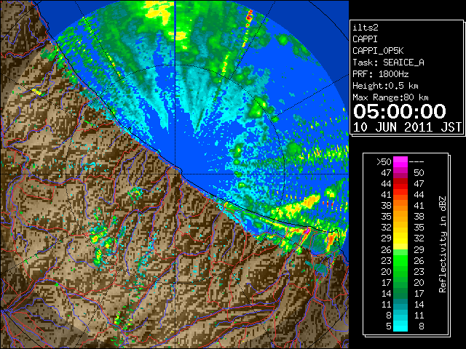
Task: Click the lone "5" label at the legend bottom
Action: 389,326
